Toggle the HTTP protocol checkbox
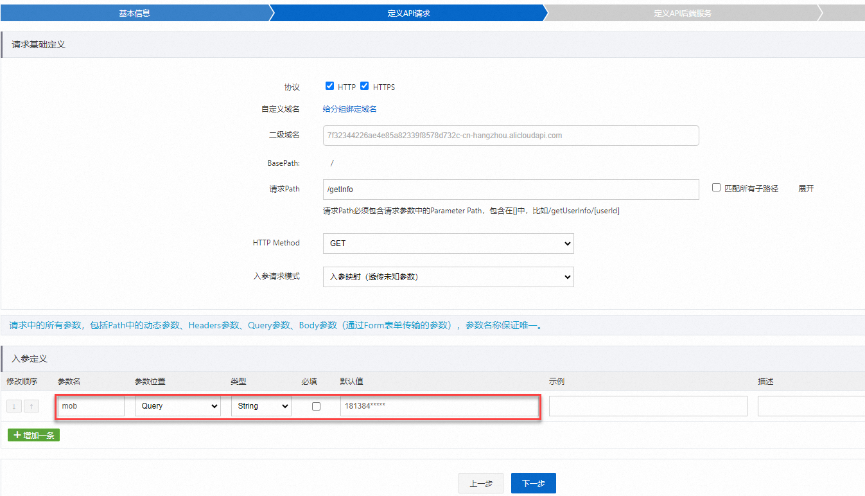This screenshot has width=865, height=496. click(x=329, y=86)
